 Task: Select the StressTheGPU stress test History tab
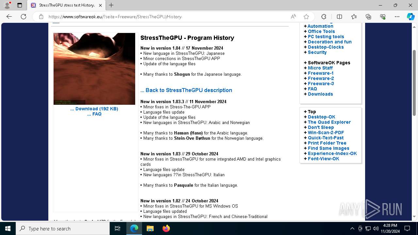click(66, 5)
